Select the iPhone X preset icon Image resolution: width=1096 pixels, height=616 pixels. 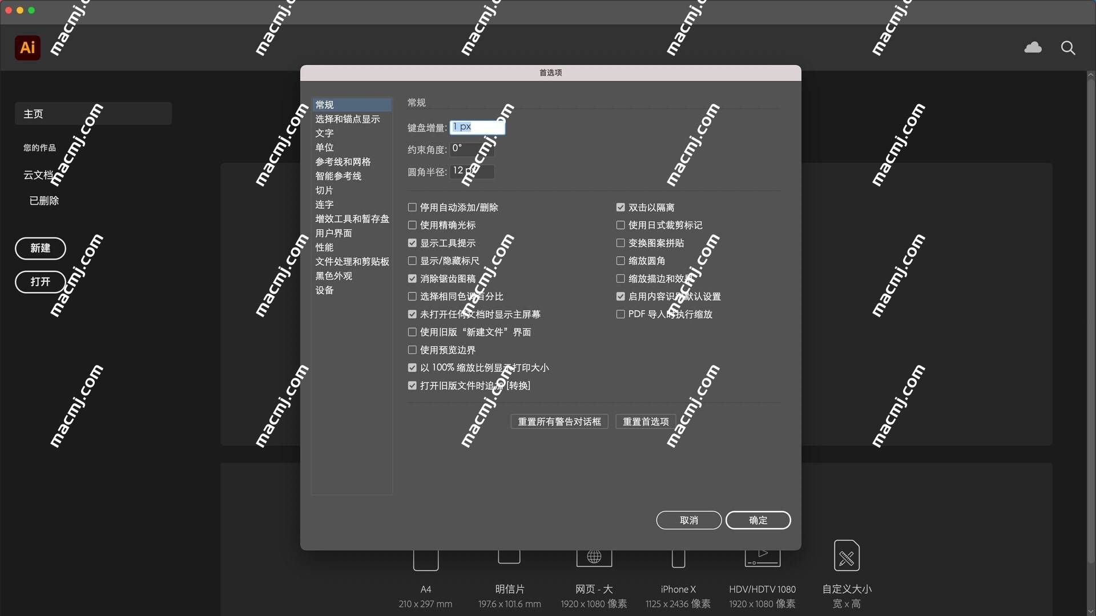coord(678,559)
